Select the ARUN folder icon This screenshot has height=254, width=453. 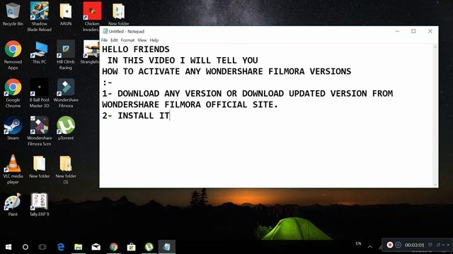66,14
